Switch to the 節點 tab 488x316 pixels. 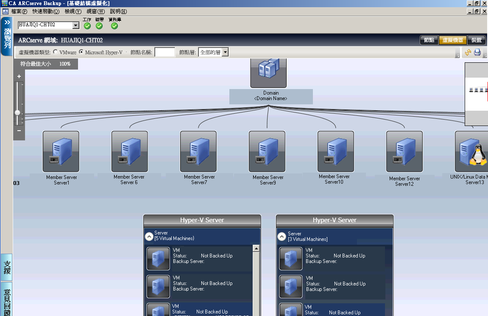tap(429, 40)
